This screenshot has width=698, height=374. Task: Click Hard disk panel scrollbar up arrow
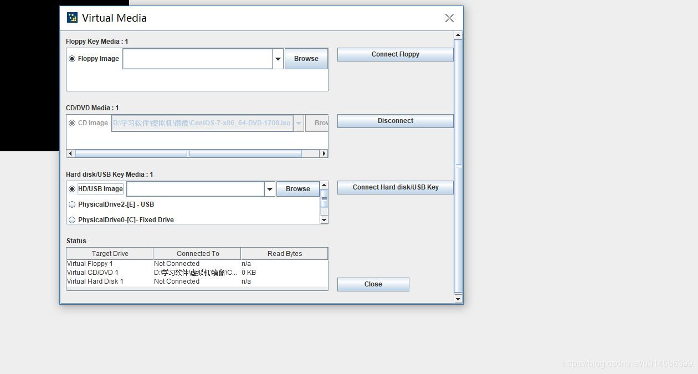pyautogui.click(x=324, y=186)
